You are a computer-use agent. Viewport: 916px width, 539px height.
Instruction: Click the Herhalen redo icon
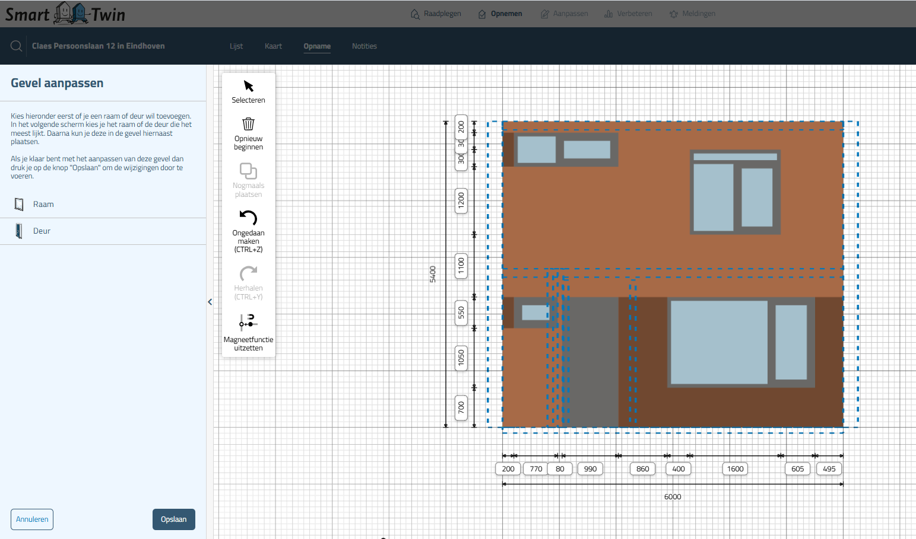click(248, 273)
